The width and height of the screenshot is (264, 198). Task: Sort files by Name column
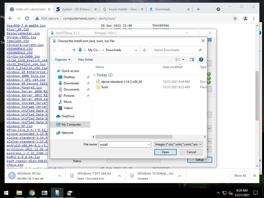pyautogui.click(x=100, y=67)
